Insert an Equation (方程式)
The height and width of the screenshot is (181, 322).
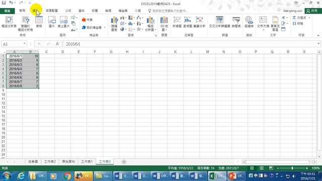point(299,18)
